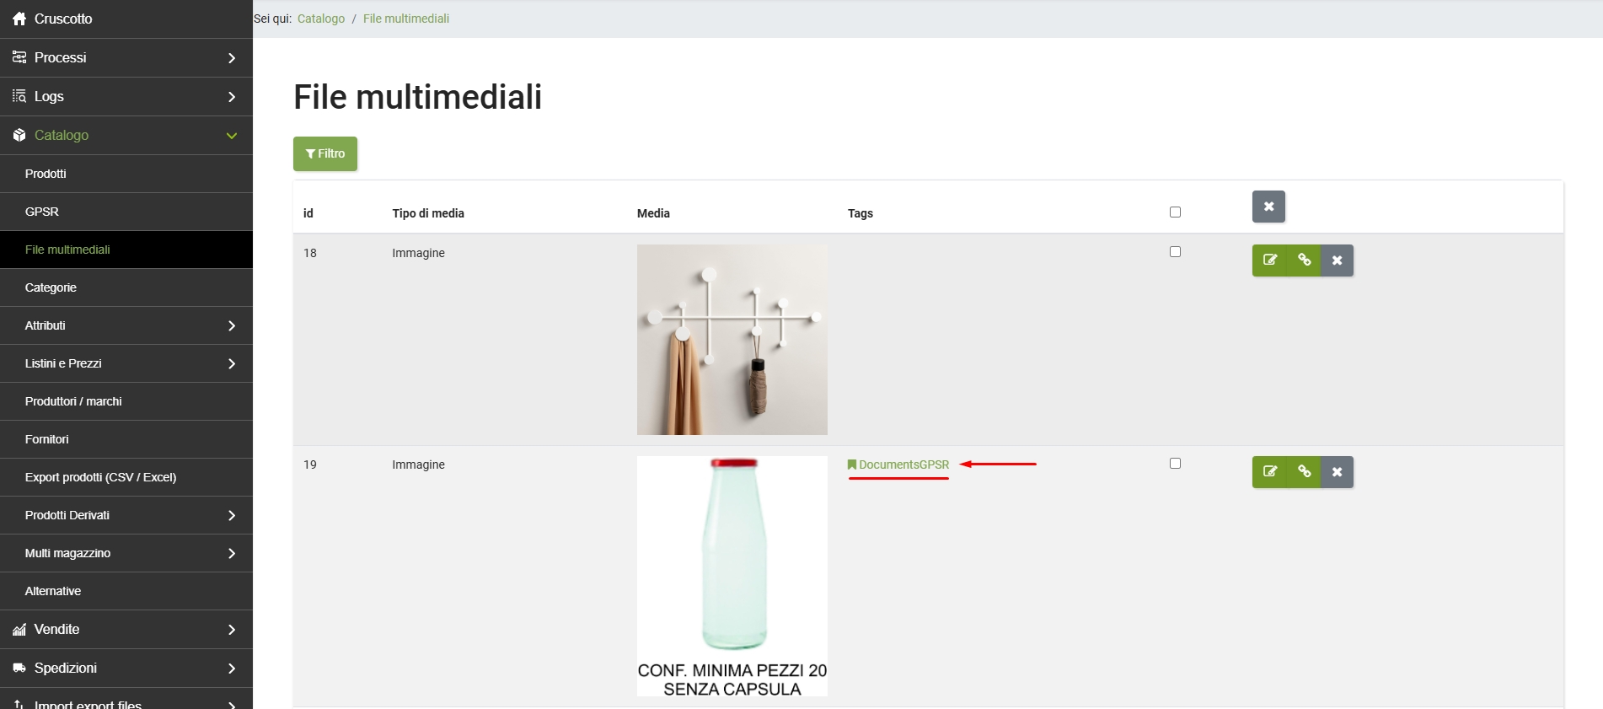The height and width of the screenshot is (709, 1603).
Task: Expand the Listini e Prezzi chevron
Action: click(232, 364)
